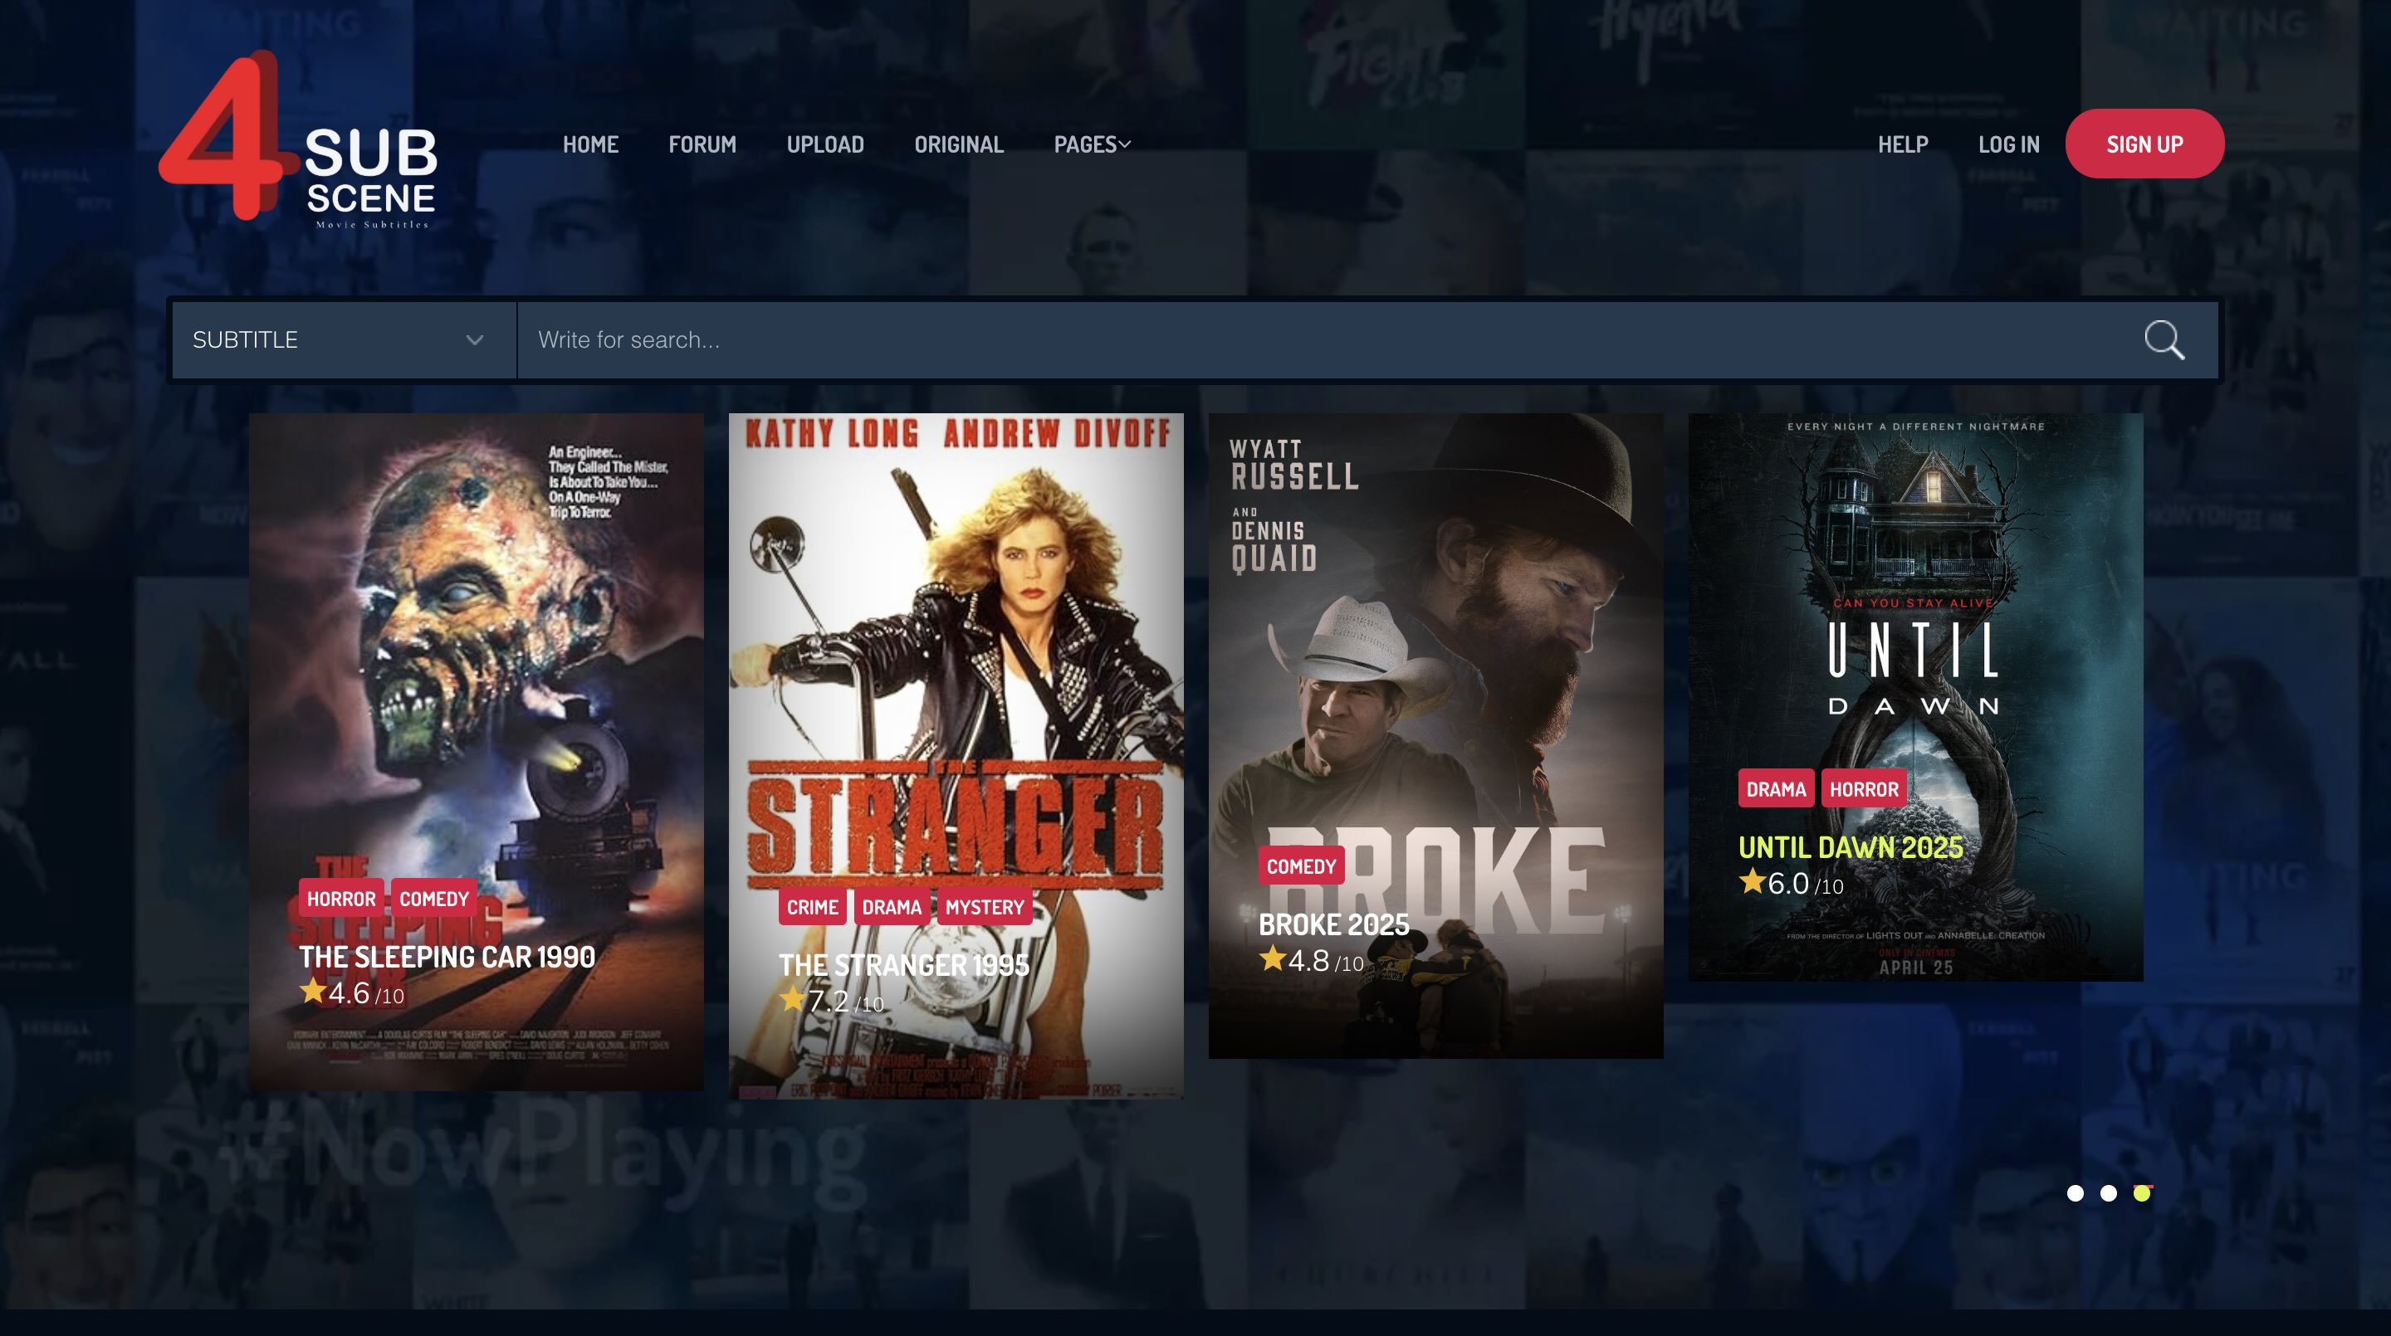Viewport: 2391px width, 1336px height.
Task: Open The Sleeping Car 1990 poster
Action: [477, 752]
